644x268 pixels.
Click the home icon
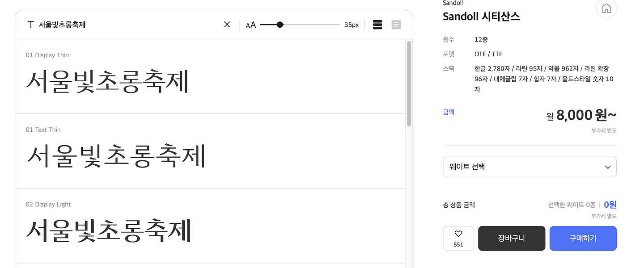click(x=606, y=8)
